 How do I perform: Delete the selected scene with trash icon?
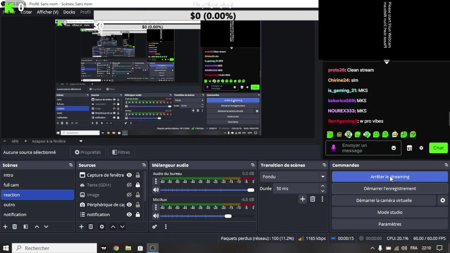(x=14, y=227)
